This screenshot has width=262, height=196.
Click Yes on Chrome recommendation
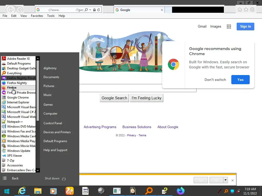click(x=241, y=80)
